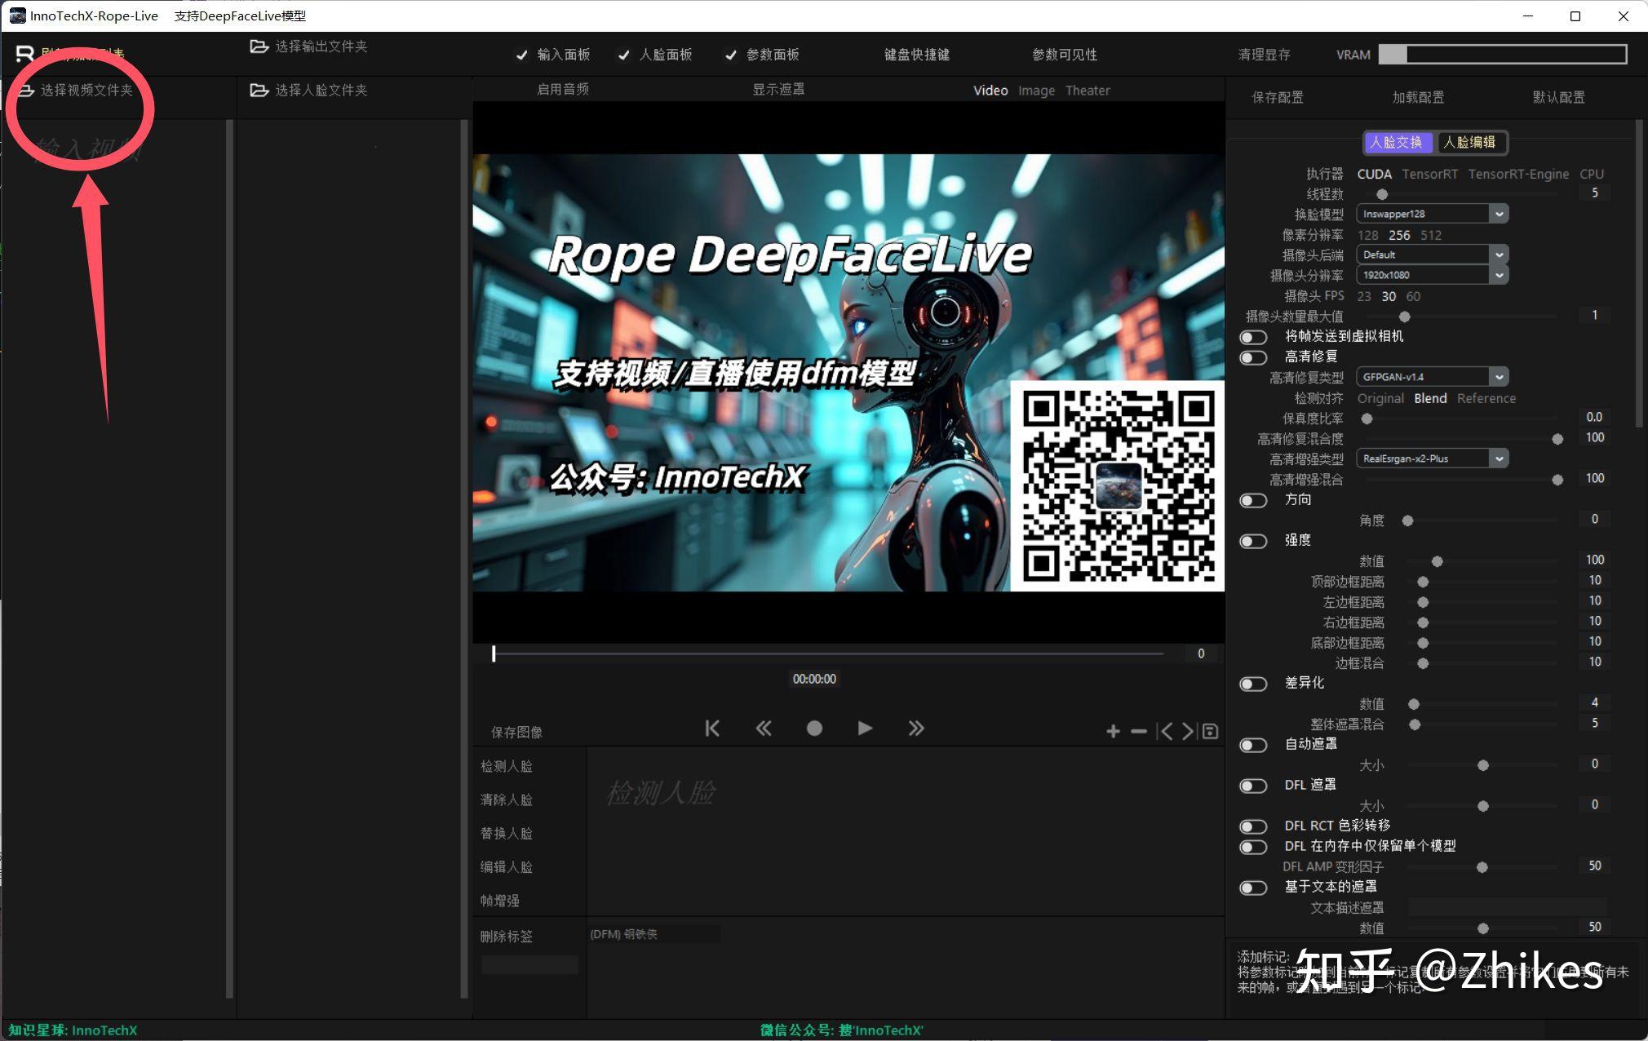This screenshot has height=1041, width=1648.
Task: Click 显示遮罩
Action: coord(777,90)
